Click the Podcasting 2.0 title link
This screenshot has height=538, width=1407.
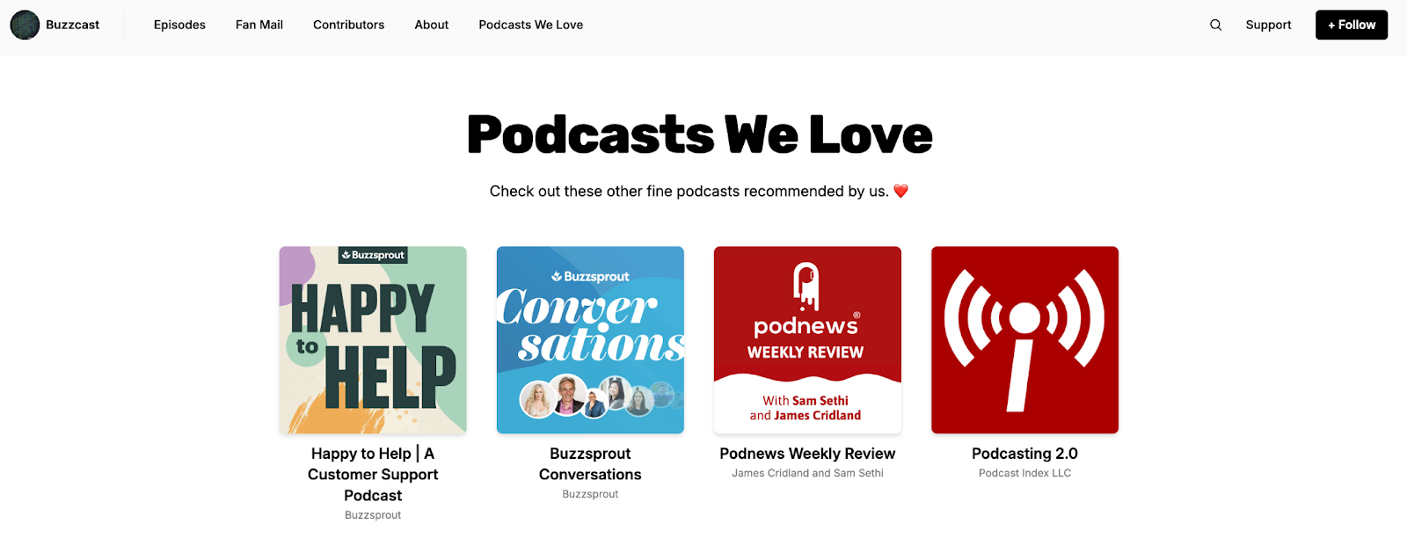[x=1024, y=454]
